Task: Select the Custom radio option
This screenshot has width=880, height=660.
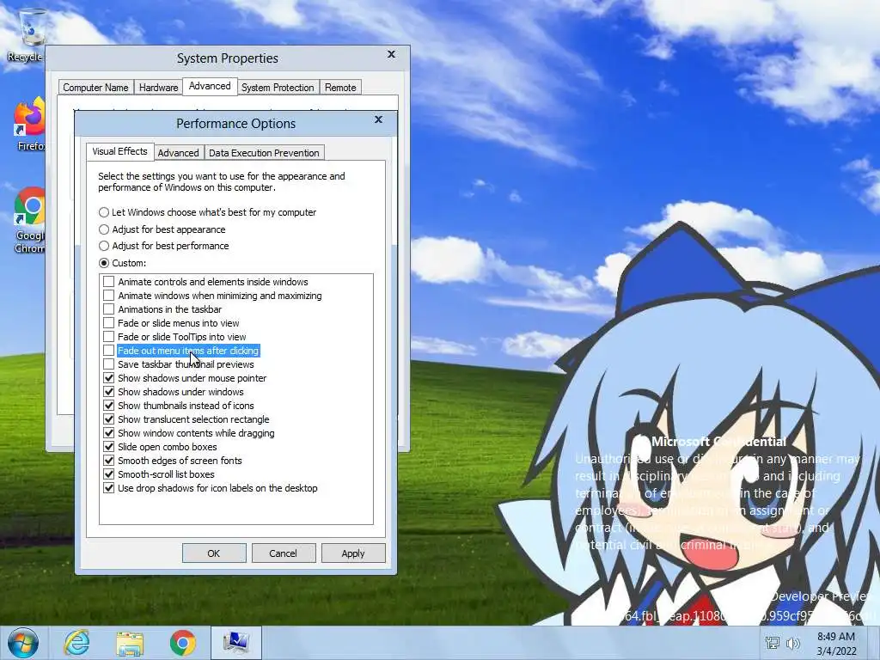Action: [x=104, y=263]
